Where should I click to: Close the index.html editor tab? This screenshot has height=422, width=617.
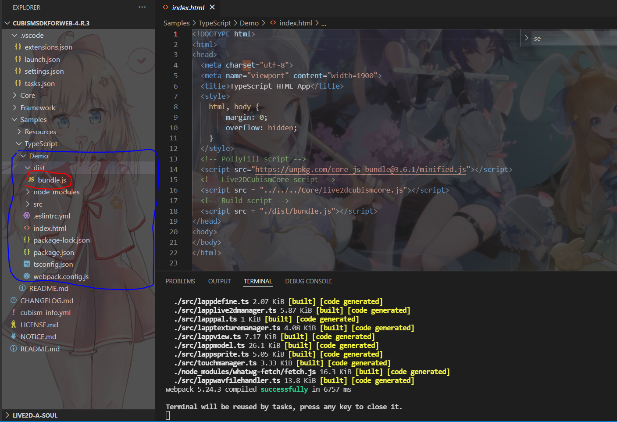click(212, 7)
